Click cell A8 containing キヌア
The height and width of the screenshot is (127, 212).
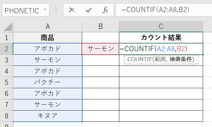[47, 116]
